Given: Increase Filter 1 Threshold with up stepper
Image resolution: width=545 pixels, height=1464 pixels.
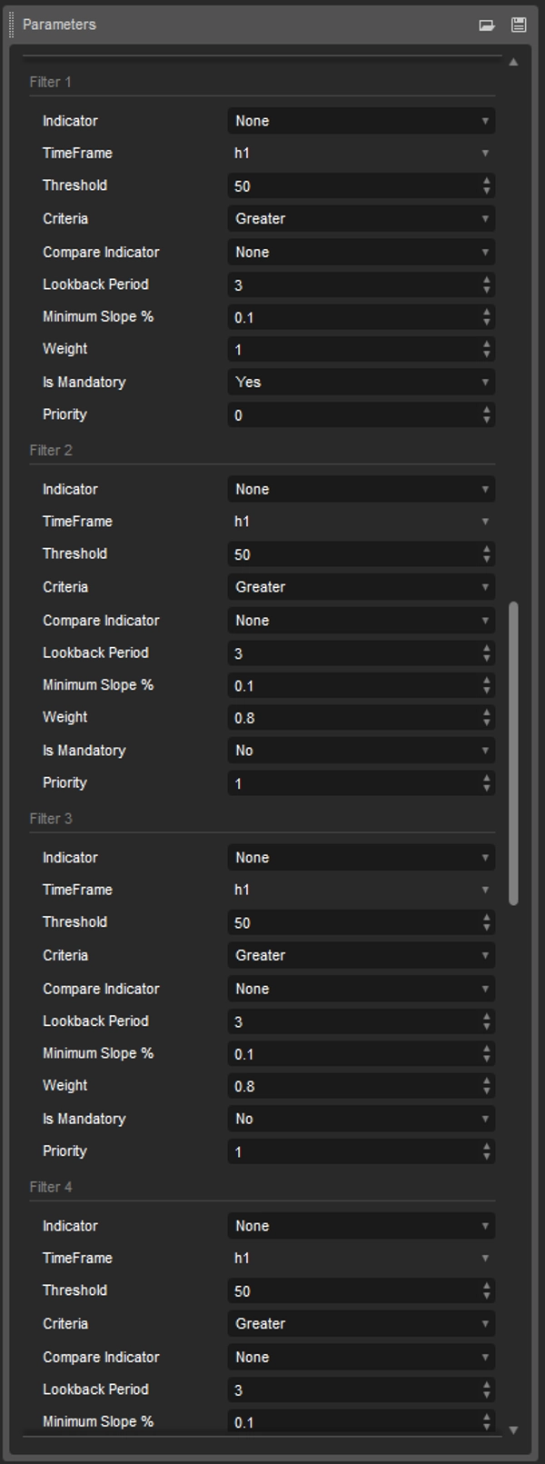Looking at the screenshot, I should (x=487, y=182).
